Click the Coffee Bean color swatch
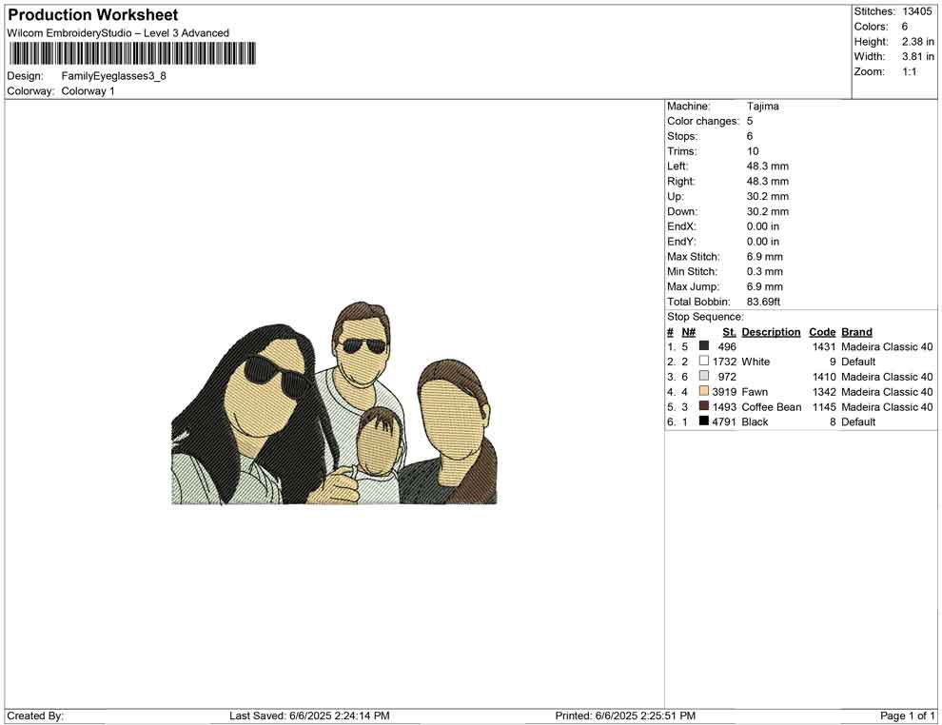Image resolution: width=942 pixels, height=725 pixels. point(703,406)
